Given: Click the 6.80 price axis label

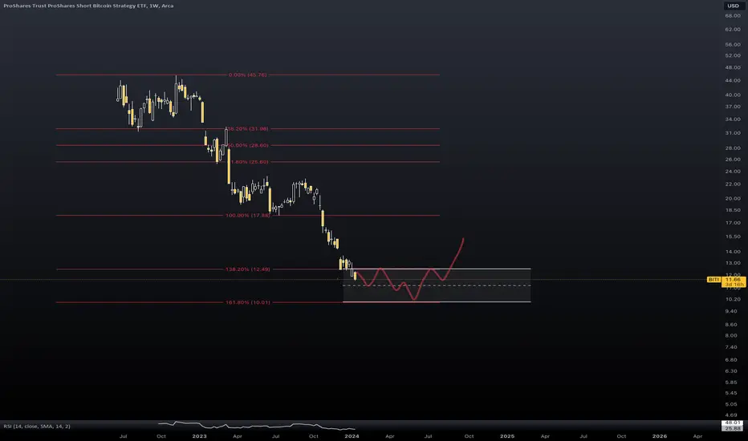Looking at the screenshot, I should tap(731, 360).
